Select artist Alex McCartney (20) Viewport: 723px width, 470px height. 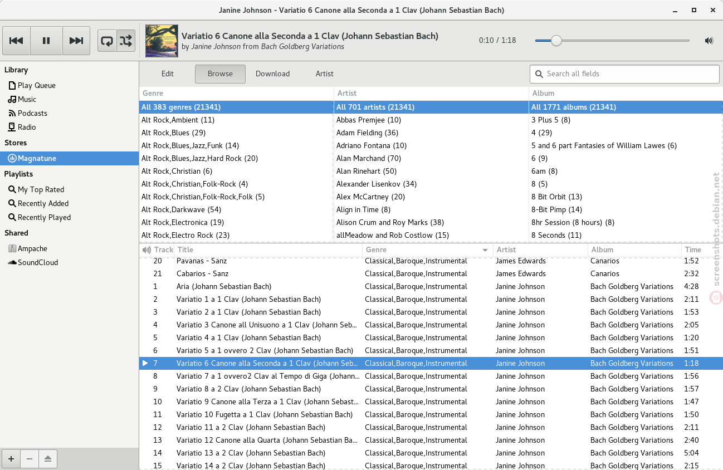(431, 197)
